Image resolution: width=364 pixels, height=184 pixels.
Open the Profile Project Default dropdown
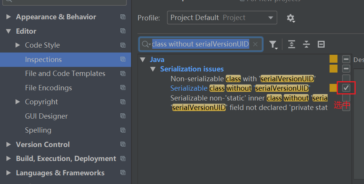[x=222, y=18]
